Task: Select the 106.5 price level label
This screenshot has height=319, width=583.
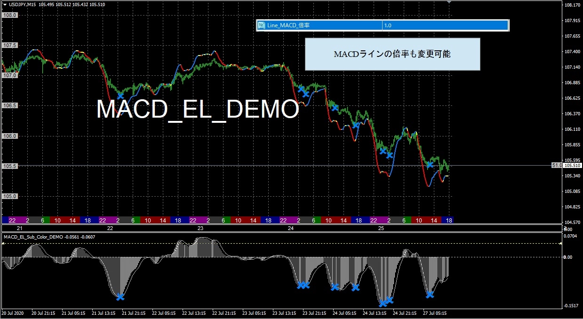Action: (x=10, y=105)
